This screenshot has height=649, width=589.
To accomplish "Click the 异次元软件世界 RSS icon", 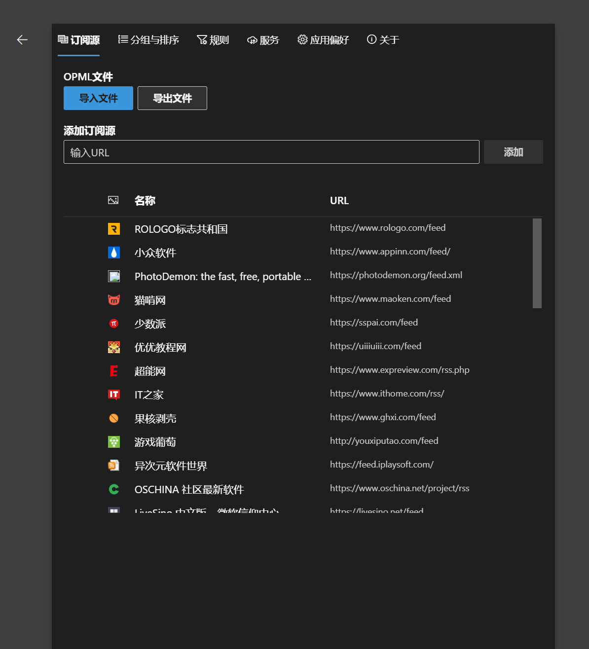I will [114, 466].
